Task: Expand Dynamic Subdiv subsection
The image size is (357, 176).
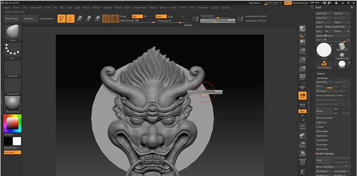Action: [x=324, y=118]
